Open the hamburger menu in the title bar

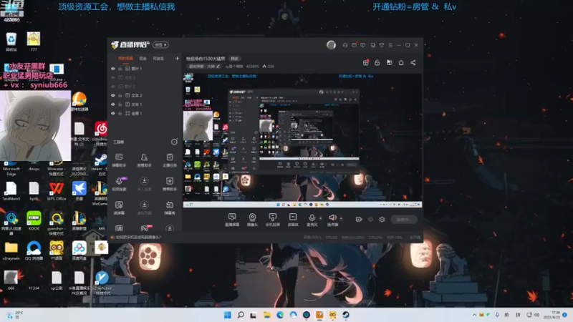(x=390, y=45)
